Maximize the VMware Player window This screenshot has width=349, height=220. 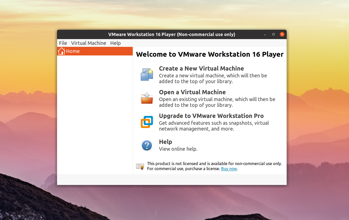[274, 34]
